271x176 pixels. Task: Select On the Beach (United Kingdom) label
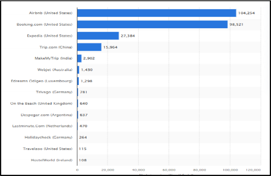tap(41, 104)
